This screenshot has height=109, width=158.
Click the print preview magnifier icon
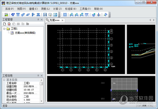point(50,15)
